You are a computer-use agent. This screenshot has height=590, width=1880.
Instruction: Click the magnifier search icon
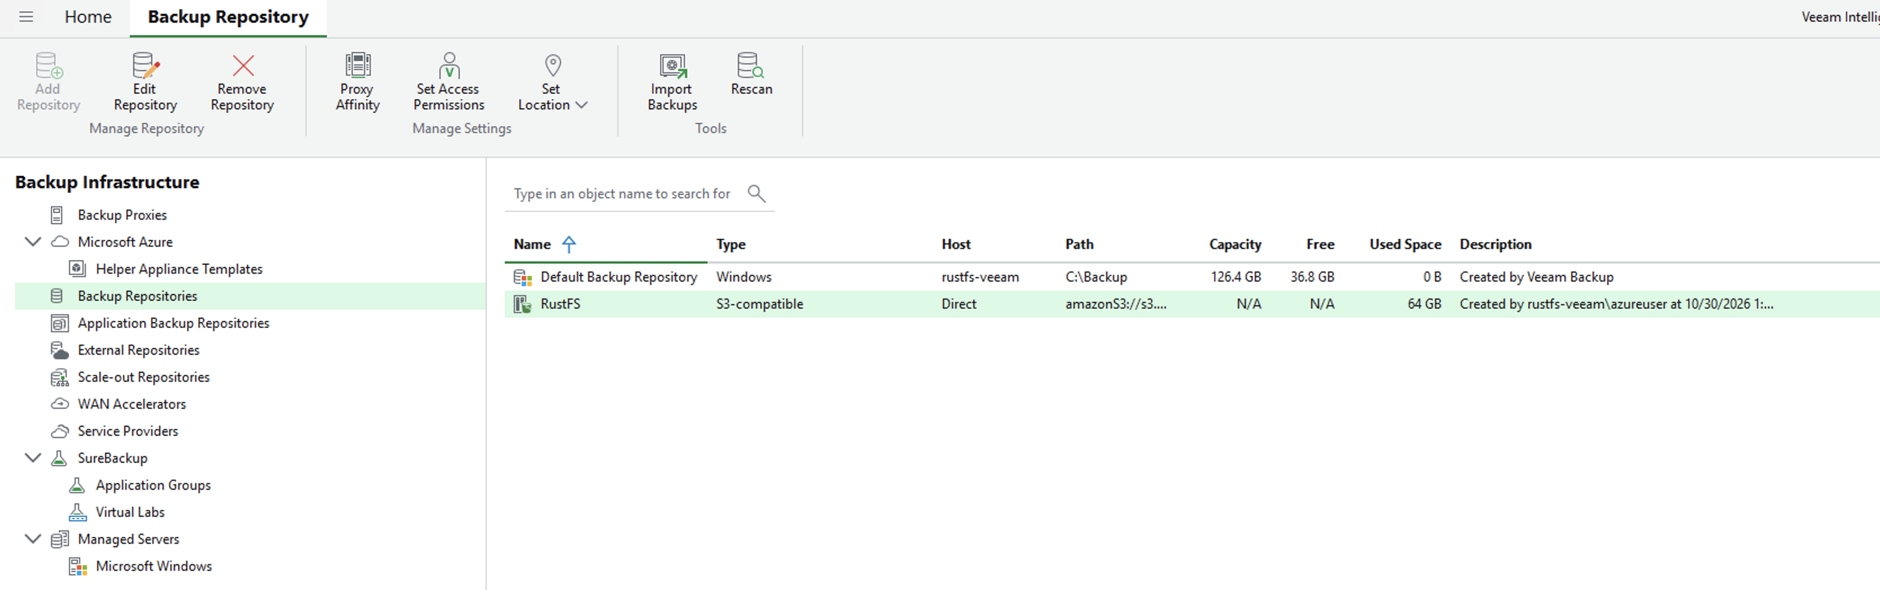(x=756, y=193)
